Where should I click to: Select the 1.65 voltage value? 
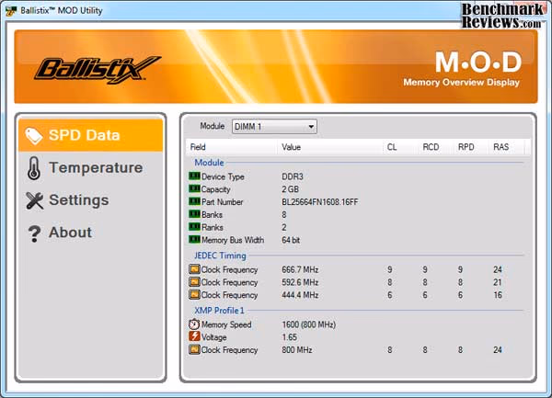point(290,337)
